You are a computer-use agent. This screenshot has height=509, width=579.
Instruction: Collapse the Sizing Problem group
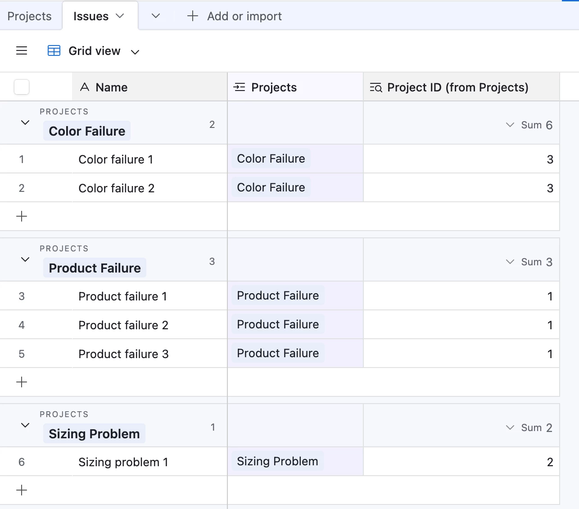click(25, 425)
